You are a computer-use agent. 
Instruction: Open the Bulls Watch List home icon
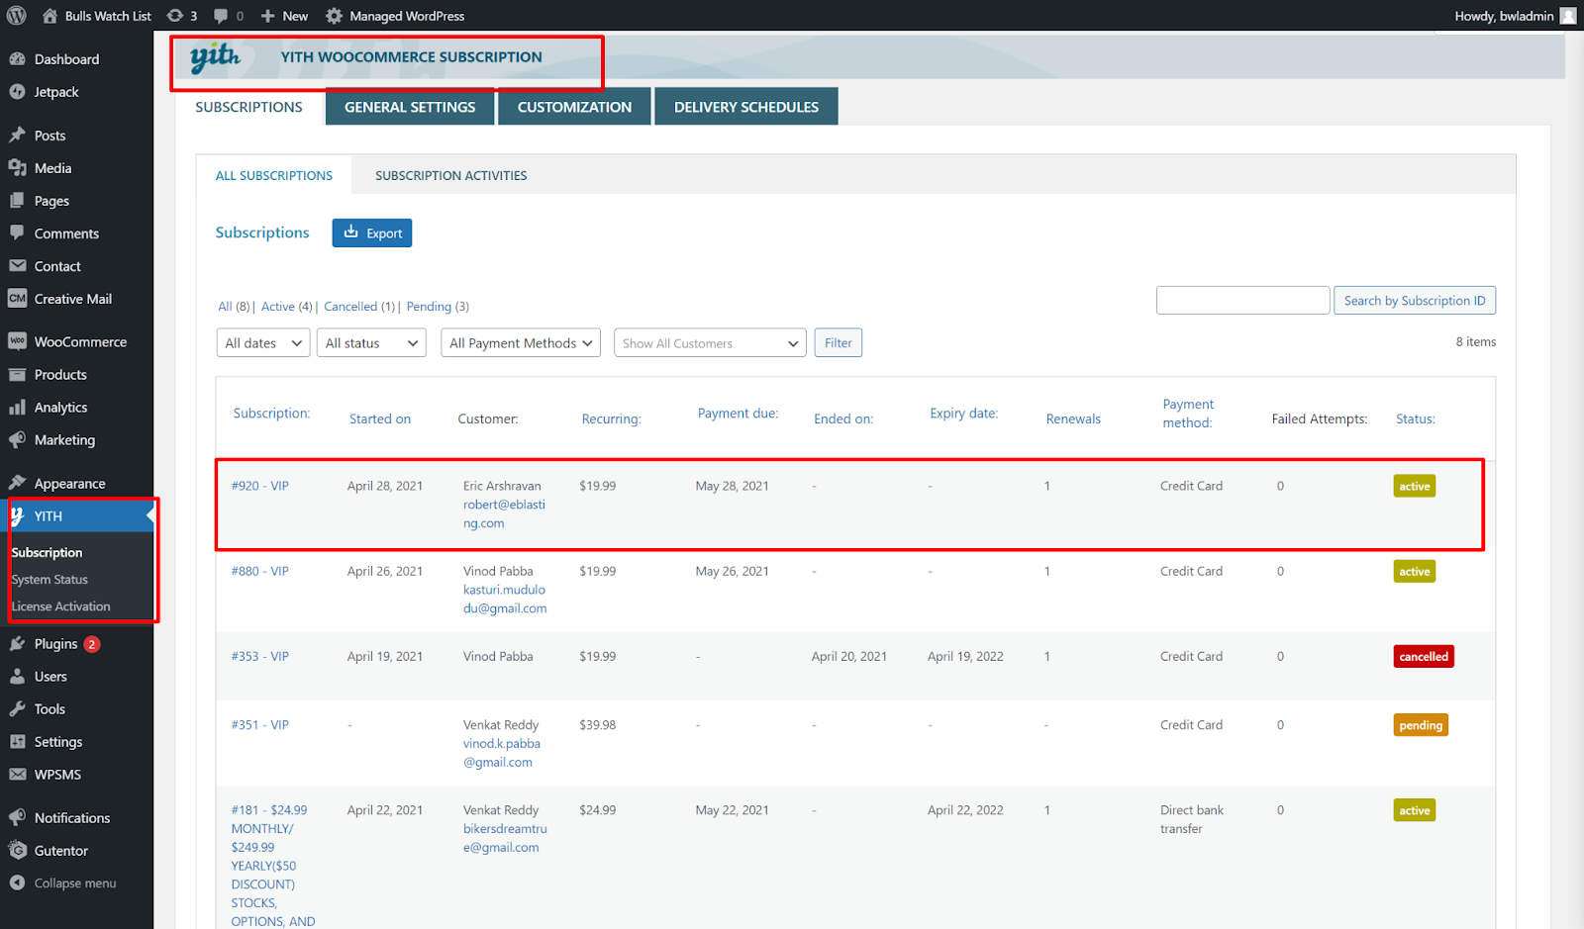(x=49, y=16)
